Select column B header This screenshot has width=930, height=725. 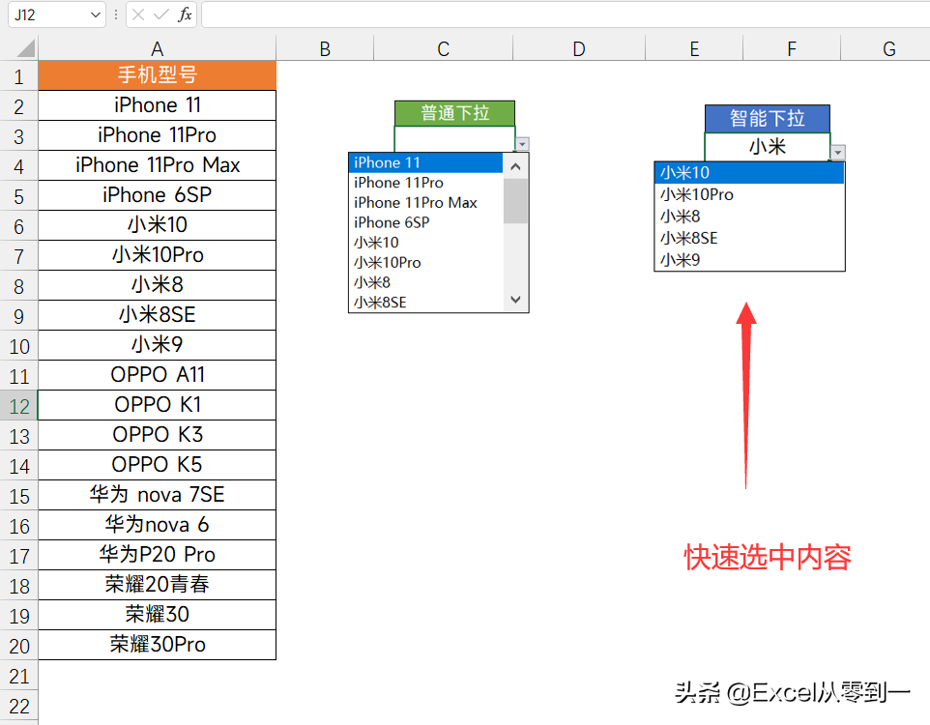coord(325,48)
